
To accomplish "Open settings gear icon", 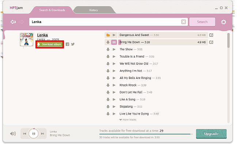I will (224, 22).
